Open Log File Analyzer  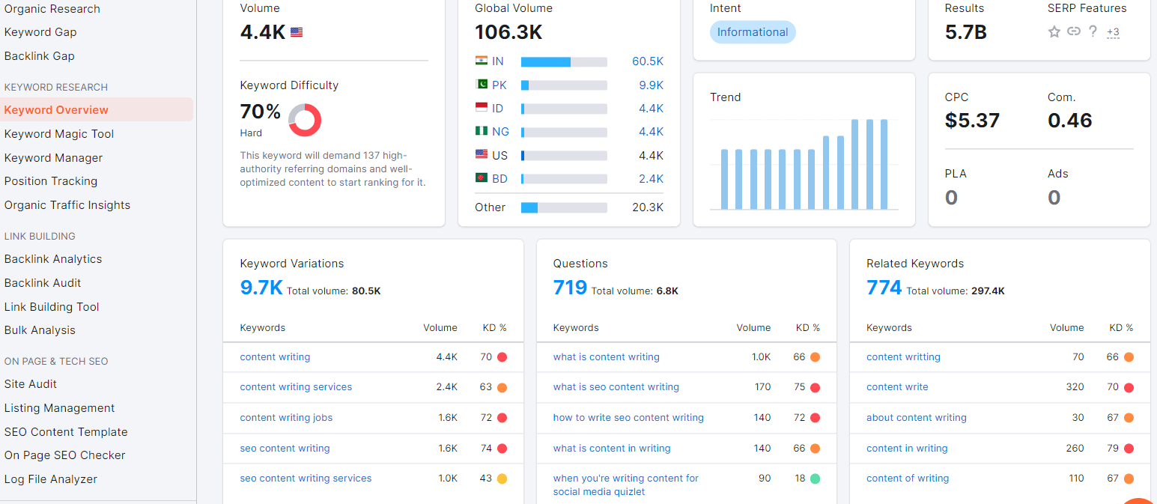(51, 479)
